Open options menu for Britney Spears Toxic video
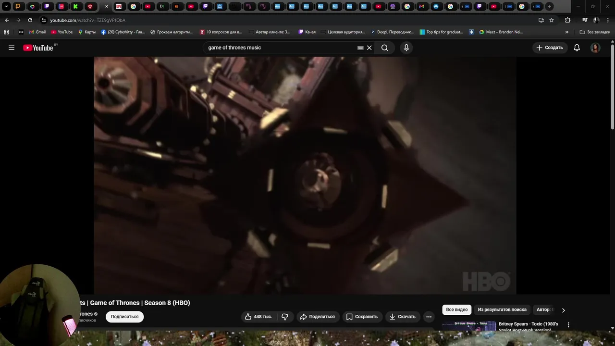Image resolution: width=615 pixels, height=346 pixels. click(x=568, y=325)
